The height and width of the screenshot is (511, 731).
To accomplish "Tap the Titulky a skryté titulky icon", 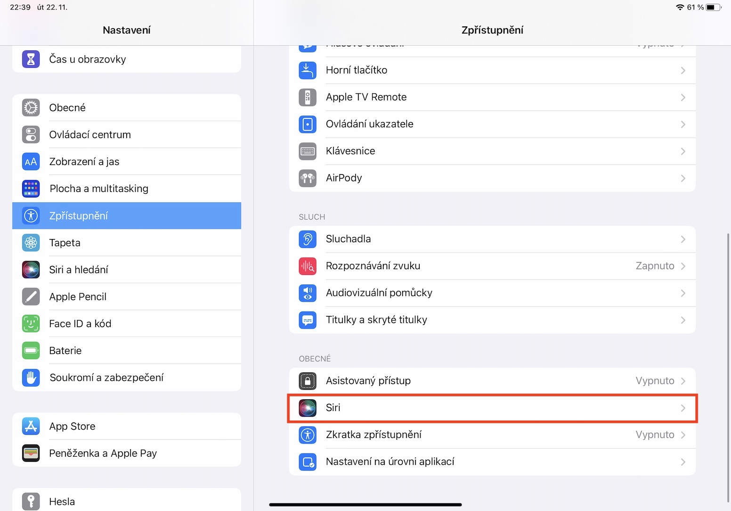I will 308,320.
